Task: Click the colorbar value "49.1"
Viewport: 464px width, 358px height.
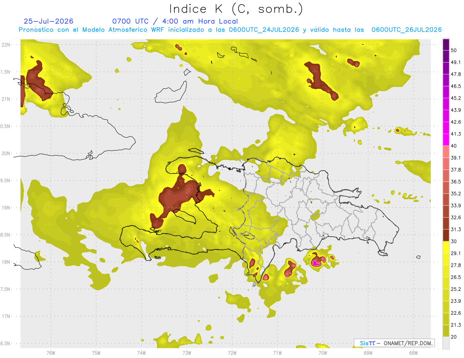Action: tap(456, 62)
